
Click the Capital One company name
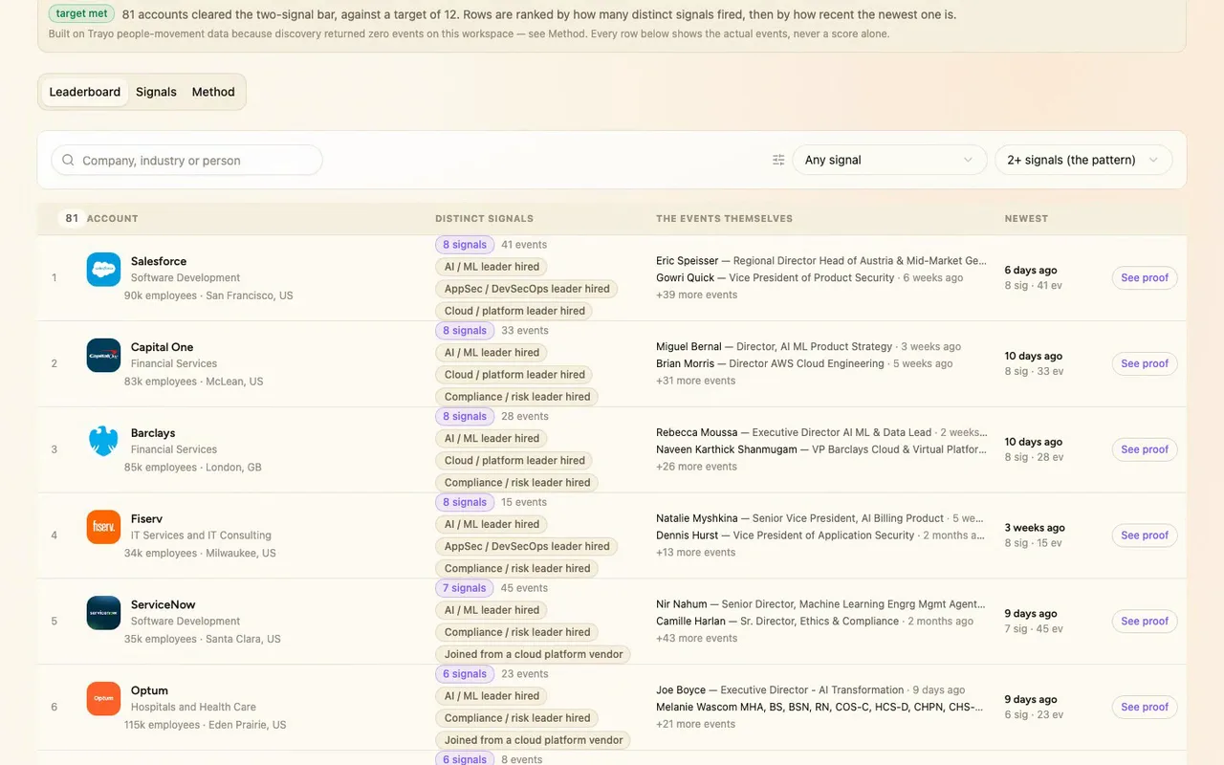click(162, 347)
